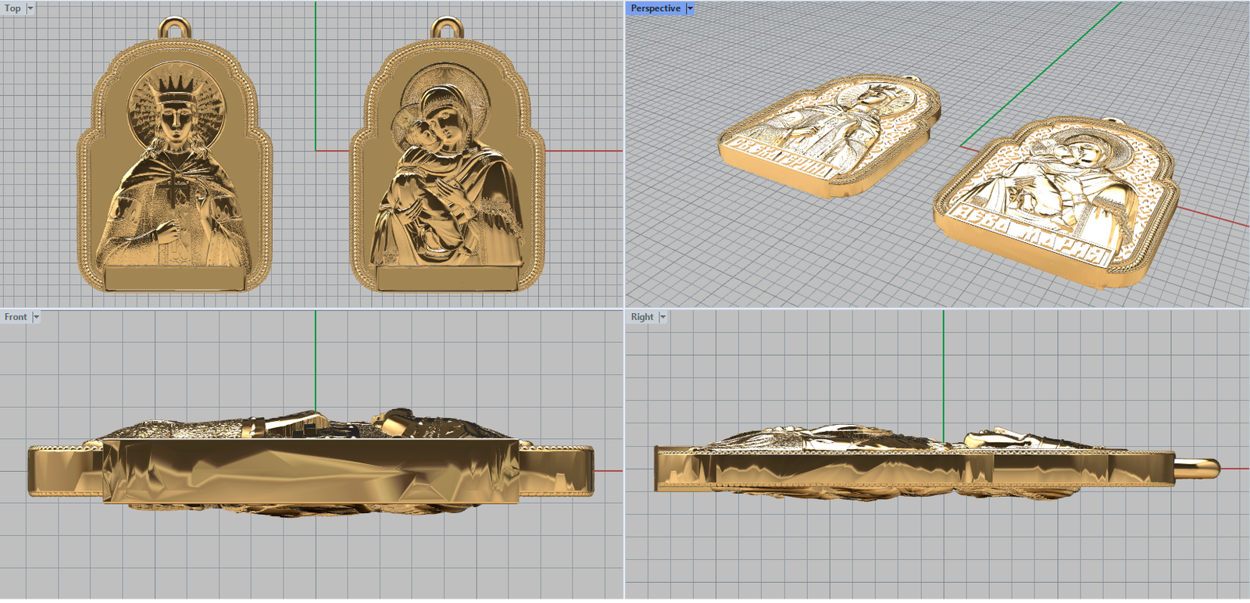Image resolution: width=1250 pixels, height=603 pixels.
Task: Click the Right viewport dropdown arrow
Action: [662, 317]
